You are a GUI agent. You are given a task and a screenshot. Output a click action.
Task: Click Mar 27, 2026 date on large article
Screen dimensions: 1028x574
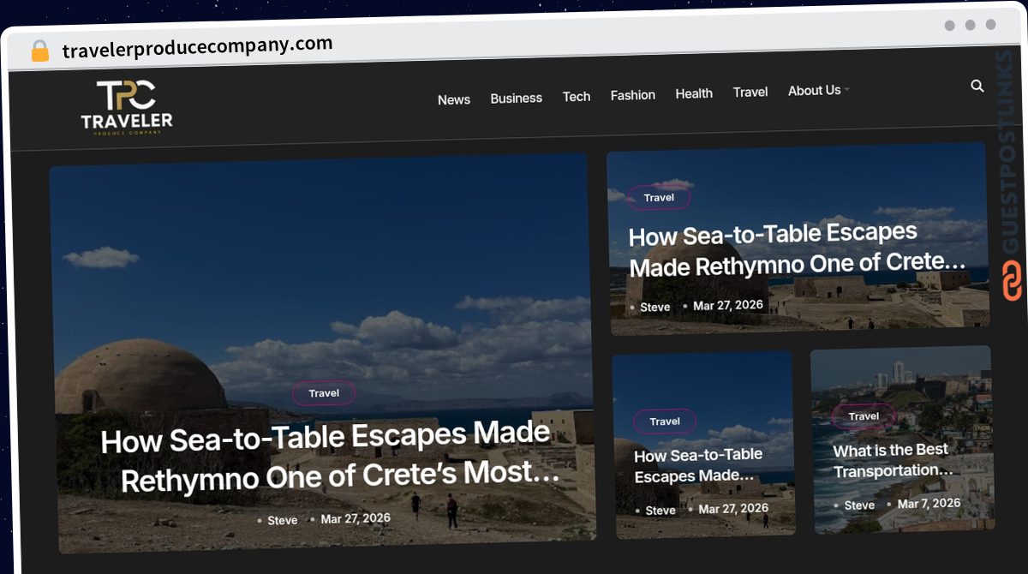pos(356,518)
